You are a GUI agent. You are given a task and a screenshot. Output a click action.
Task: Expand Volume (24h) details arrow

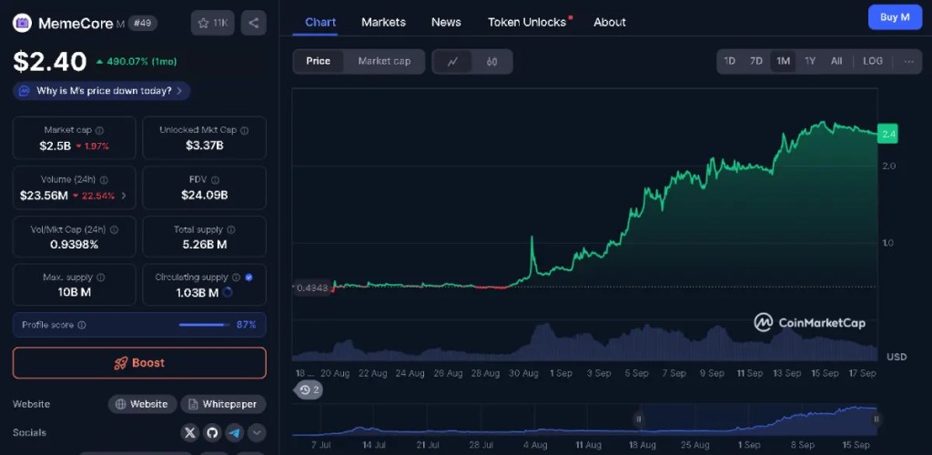[x=124, y=196]
